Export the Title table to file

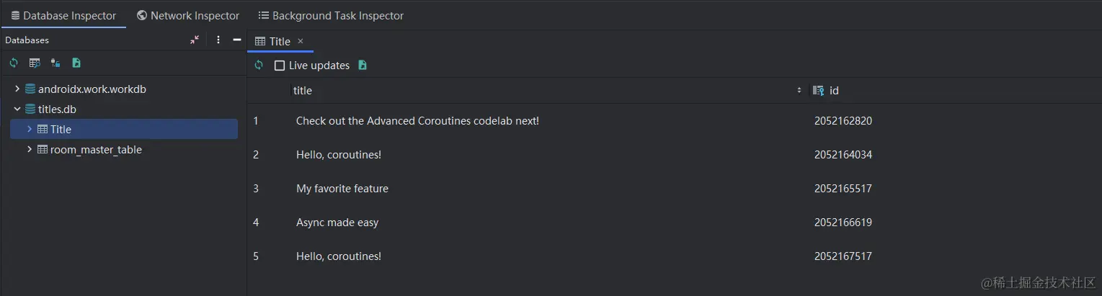click(363, 66)
